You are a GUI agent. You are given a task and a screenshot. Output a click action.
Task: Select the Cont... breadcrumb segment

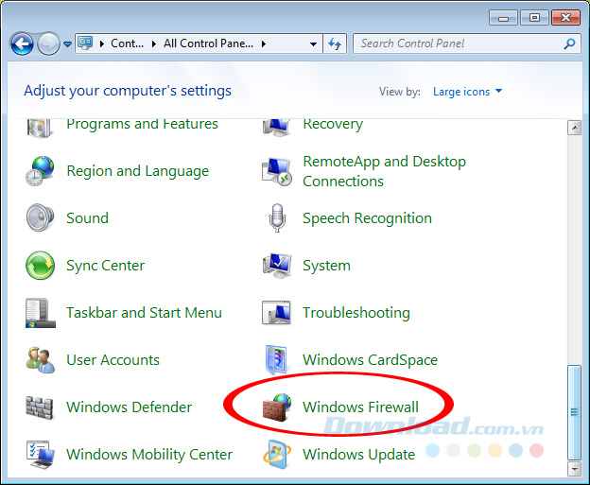[128, 43]
